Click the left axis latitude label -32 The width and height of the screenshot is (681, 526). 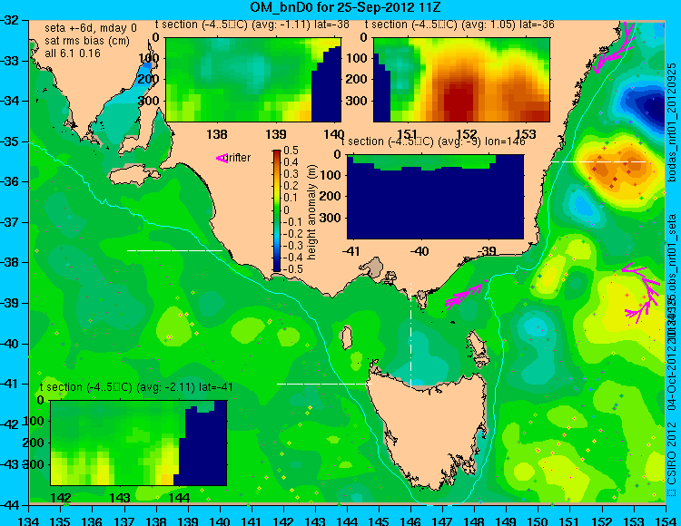pyautogui.click(x=10, y=20)
